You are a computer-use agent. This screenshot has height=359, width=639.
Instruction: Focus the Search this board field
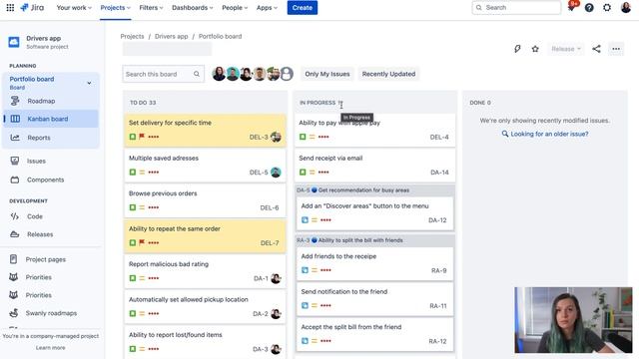coord(163,74)
